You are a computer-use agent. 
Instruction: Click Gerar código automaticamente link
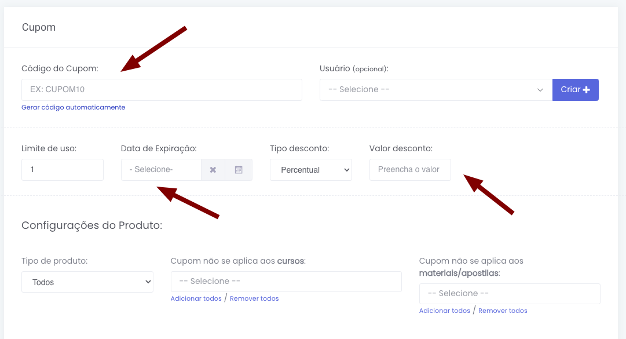(73, 107)
